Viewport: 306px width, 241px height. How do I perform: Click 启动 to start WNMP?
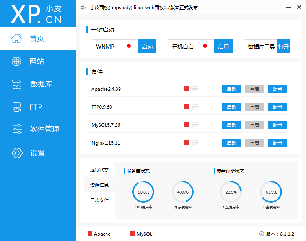coord(147,46)
